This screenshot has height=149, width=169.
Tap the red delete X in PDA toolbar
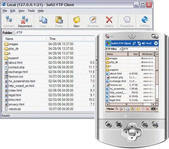[x=148, y=109]
